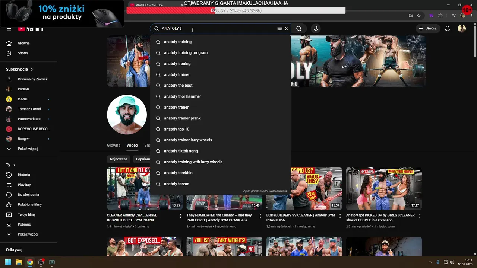Open the Windows Start menu
Image resolution: width=477 pixels, height=268 pixels.
pos(8,262)
